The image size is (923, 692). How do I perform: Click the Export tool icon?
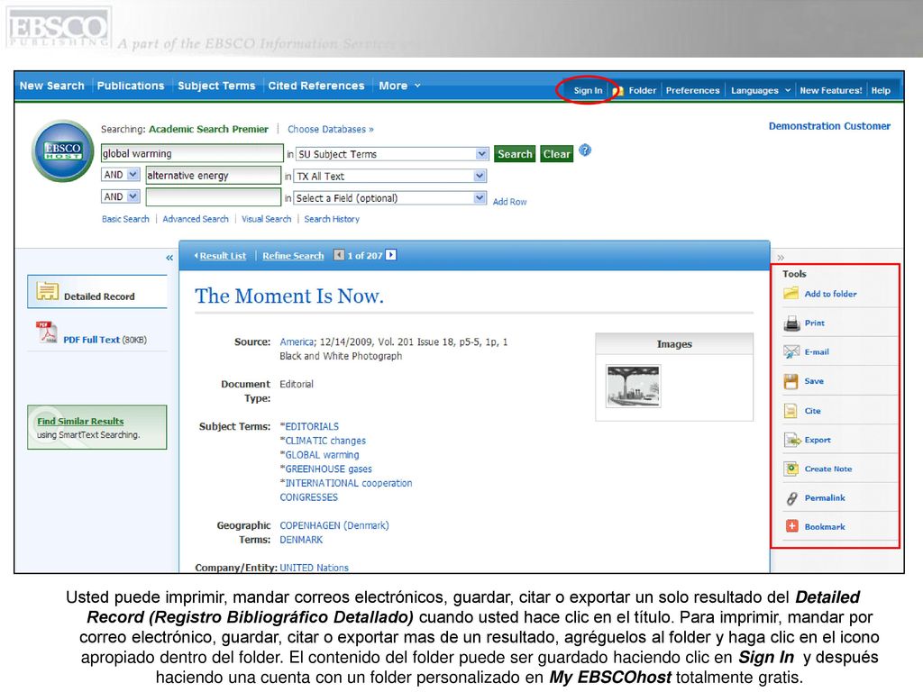click(791, 440)
